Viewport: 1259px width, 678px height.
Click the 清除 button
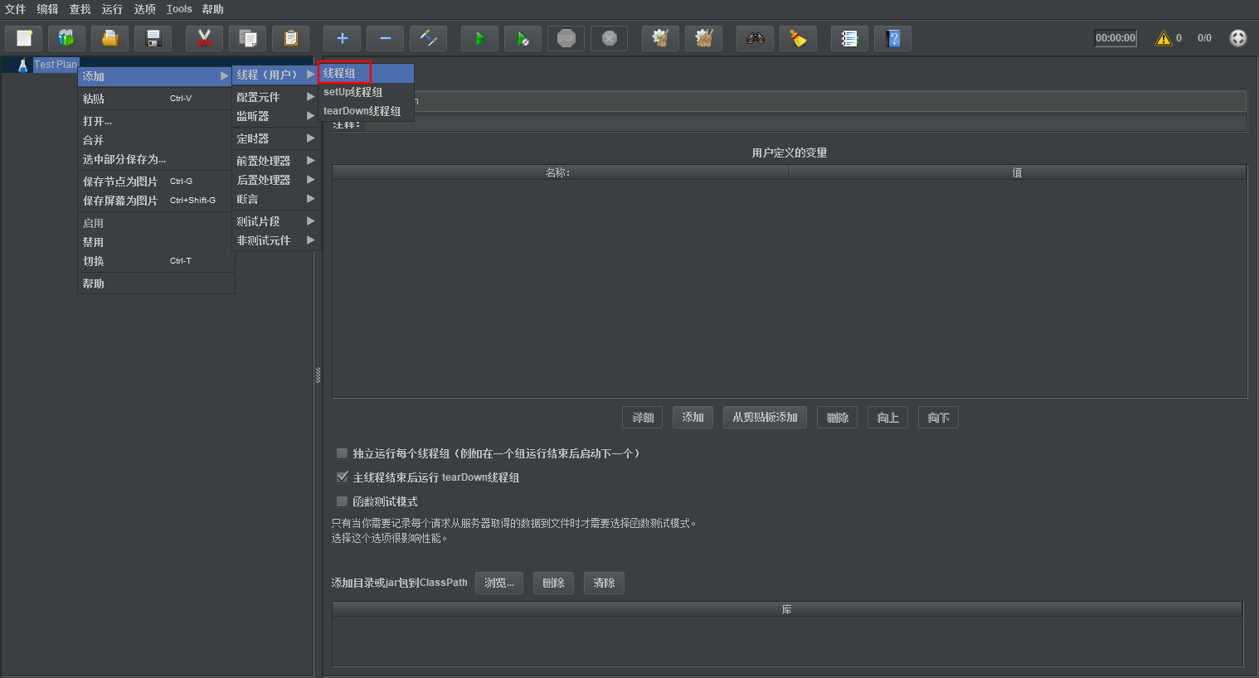(604, 583)
